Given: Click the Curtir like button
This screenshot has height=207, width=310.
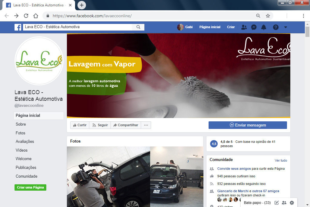Looking at the screenshot, I should (x=80, y=125).
